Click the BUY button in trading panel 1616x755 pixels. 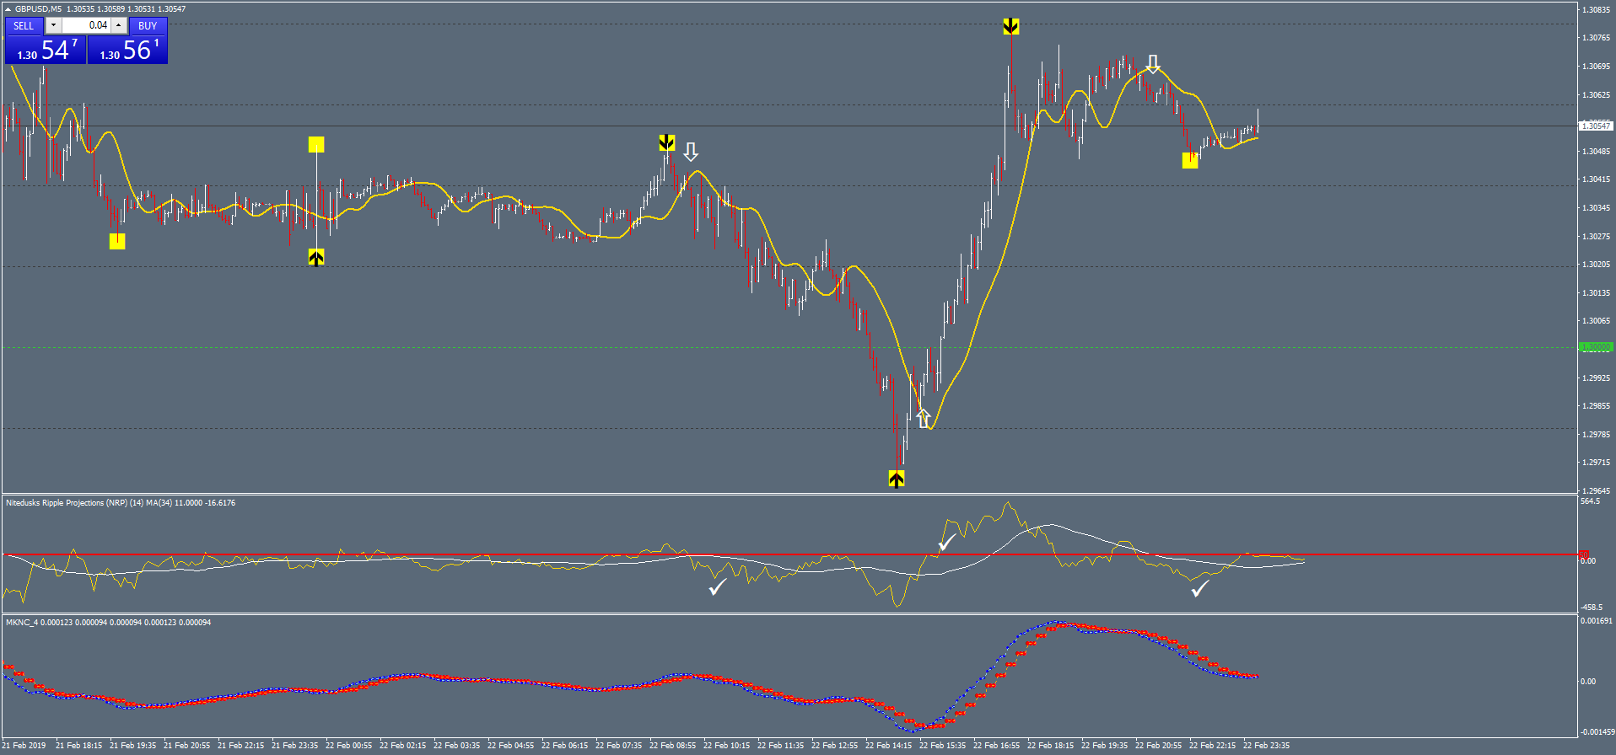[148, 25]
